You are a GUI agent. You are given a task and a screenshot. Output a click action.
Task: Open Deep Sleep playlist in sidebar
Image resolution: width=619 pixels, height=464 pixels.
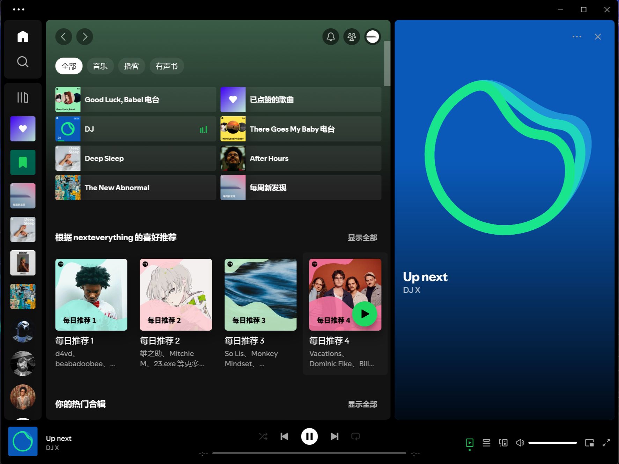(23, 229)
